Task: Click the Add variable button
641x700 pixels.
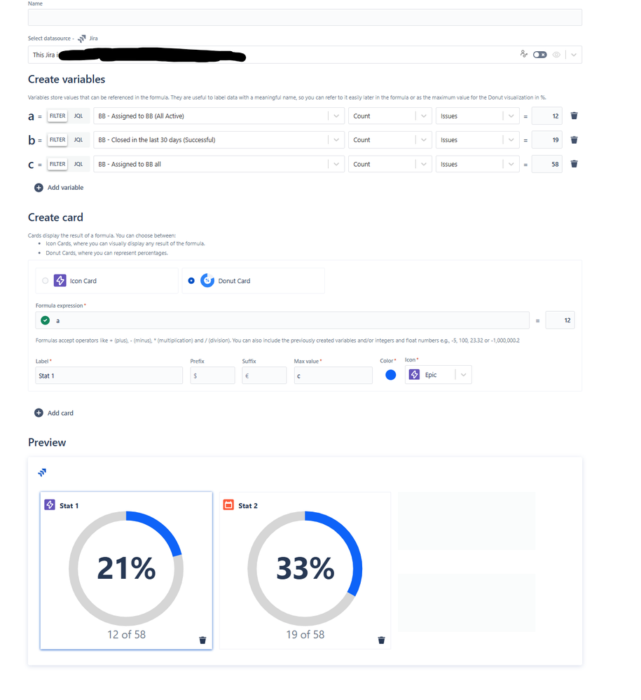Action: [x=59, y=188]
